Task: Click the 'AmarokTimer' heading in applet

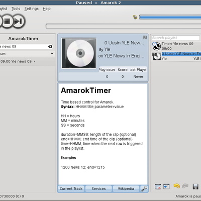Action: (x=86, y=90)
